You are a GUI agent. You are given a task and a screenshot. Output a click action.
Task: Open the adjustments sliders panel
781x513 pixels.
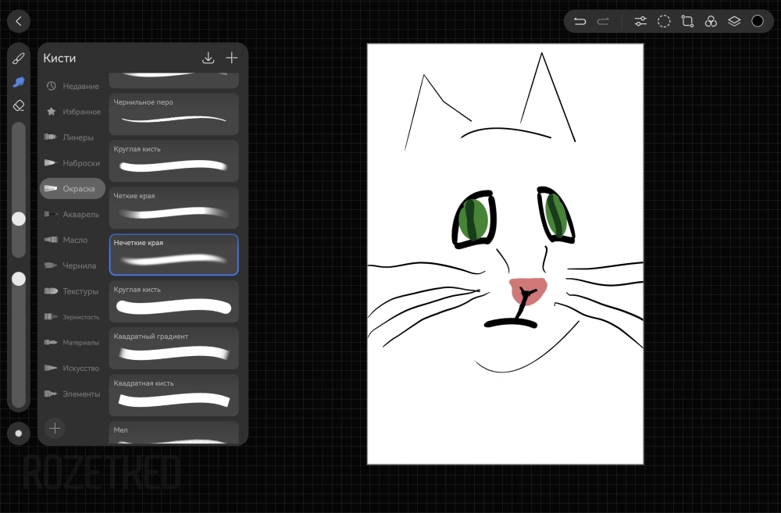point(640,21)
